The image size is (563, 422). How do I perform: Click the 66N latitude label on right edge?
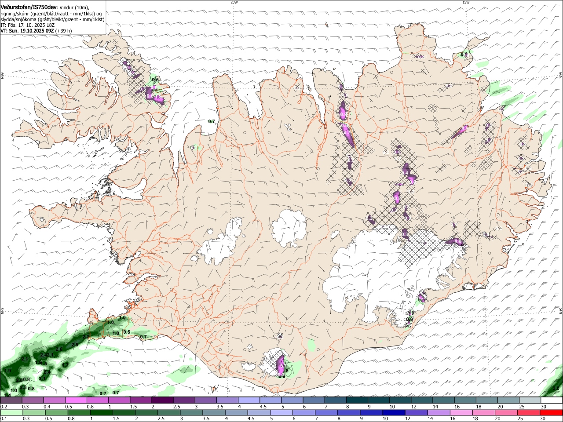coord(561,75)
